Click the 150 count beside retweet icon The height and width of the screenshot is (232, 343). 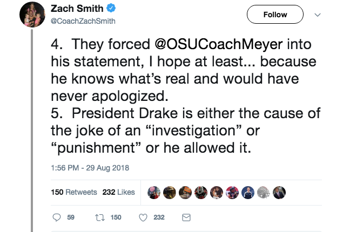pos(116,217)
